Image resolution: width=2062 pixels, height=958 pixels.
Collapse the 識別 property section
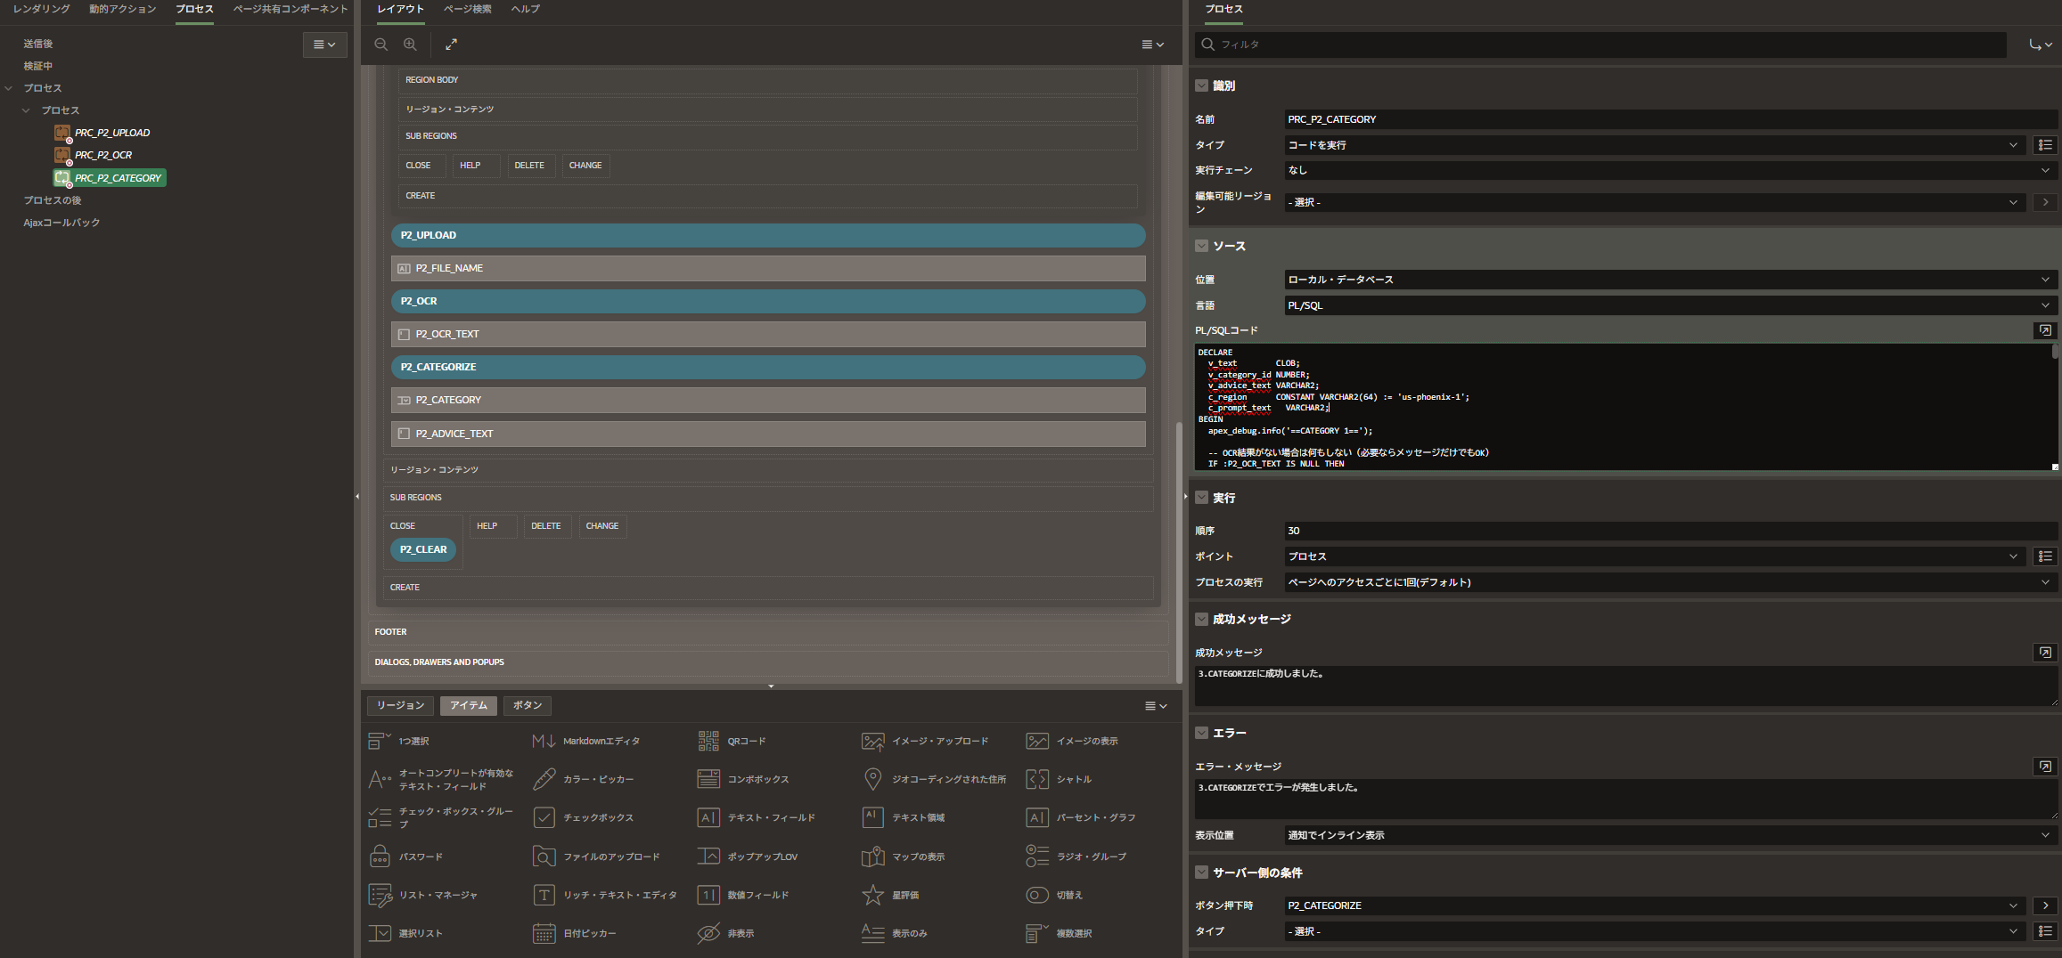[x=1202, y=85]
